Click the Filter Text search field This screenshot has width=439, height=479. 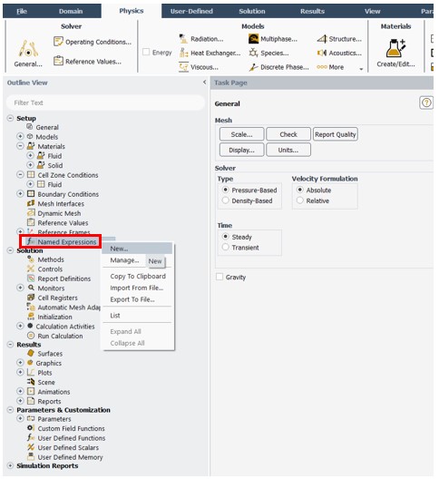(105, 103)
